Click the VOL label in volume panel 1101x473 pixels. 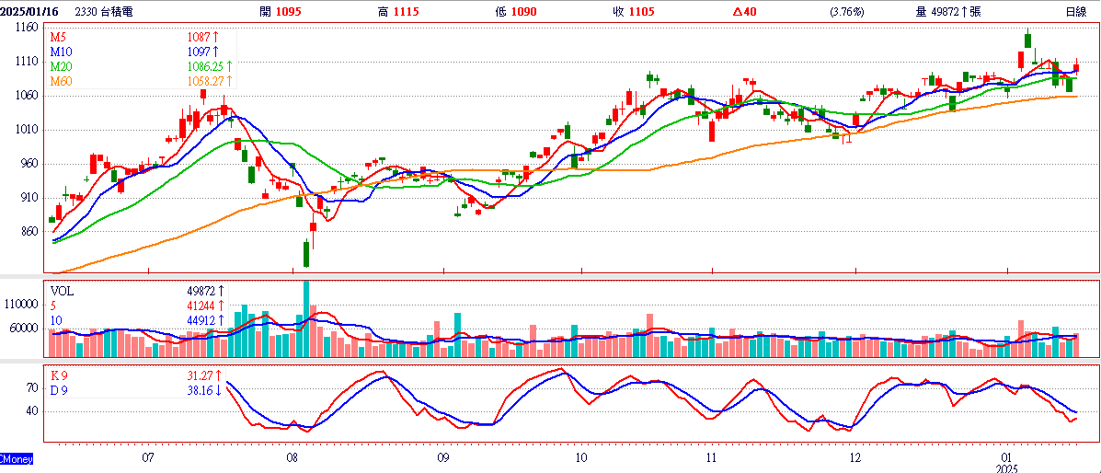(x=61, y=290)
